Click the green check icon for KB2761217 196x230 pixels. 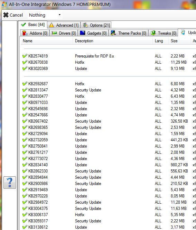coord(25,152)
